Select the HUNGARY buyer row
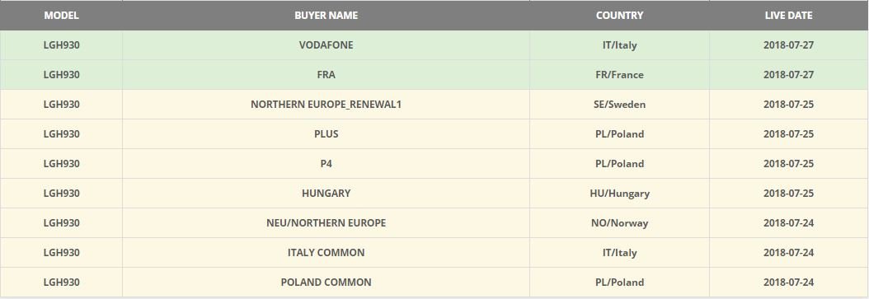The image size is (869, 299). 434,194
